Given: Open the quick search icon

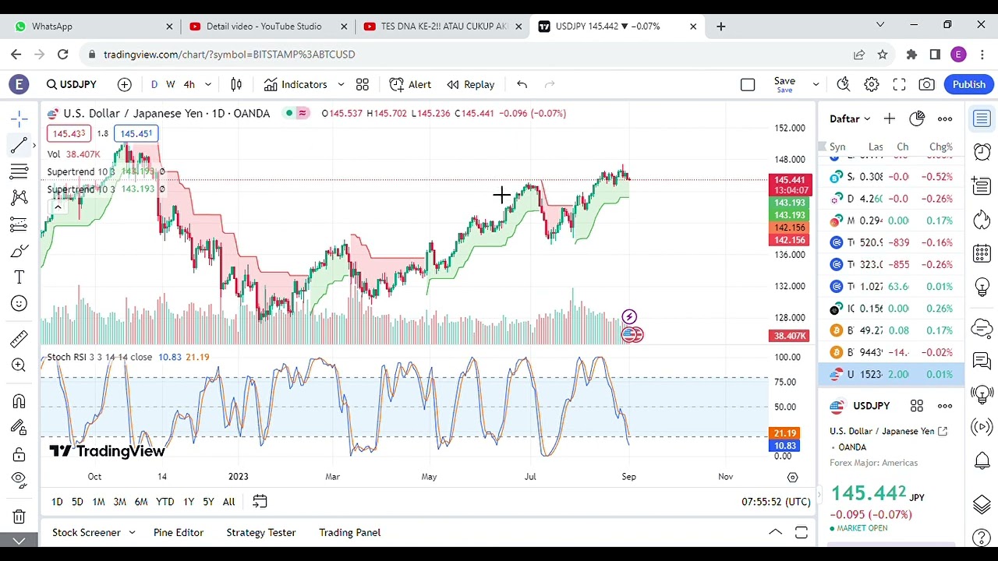Looking at the screenshot, I should click(x=844, y=84).
